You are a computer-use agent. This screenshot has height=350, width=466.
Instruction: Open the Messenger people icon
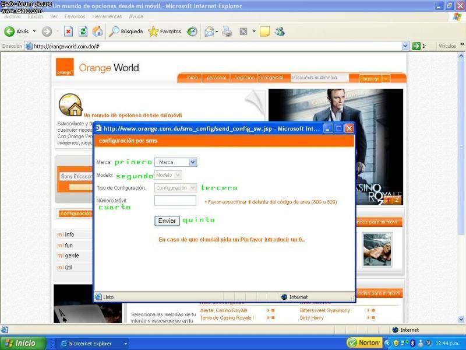pyautogui.click(x=280, y=32)
